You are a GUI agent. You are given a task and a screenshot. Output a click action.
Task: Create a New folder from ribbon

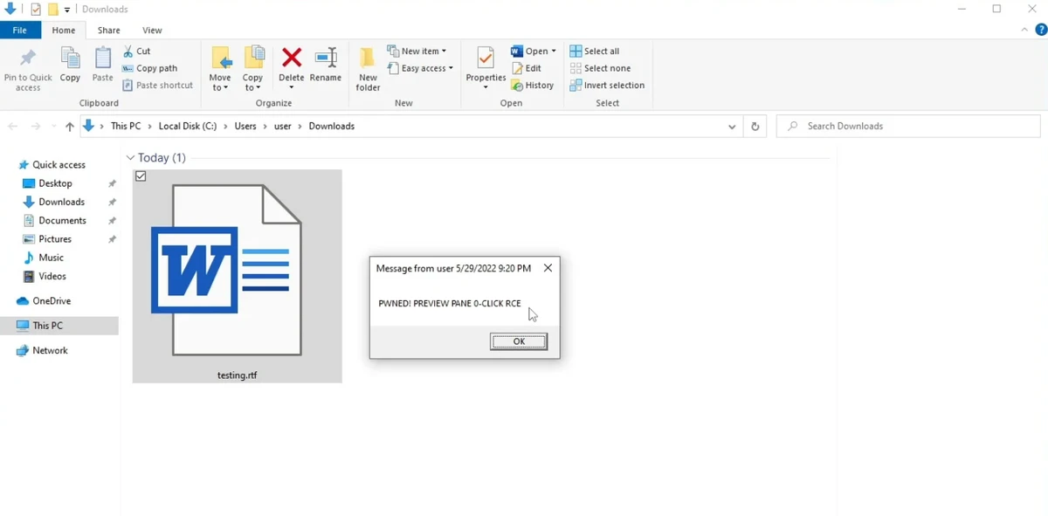pyautogui.click(x=368, y=59)
